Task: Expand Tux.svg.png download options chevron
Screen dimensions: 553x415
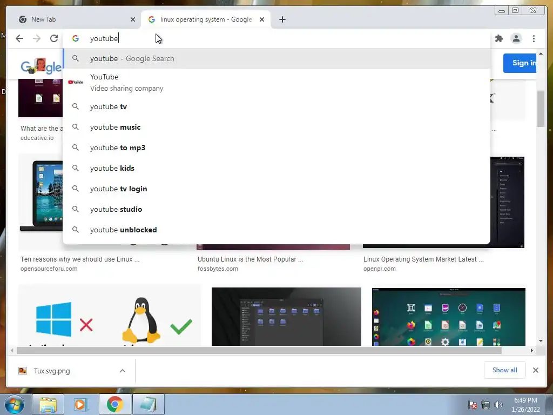Action: pos(123,371)
